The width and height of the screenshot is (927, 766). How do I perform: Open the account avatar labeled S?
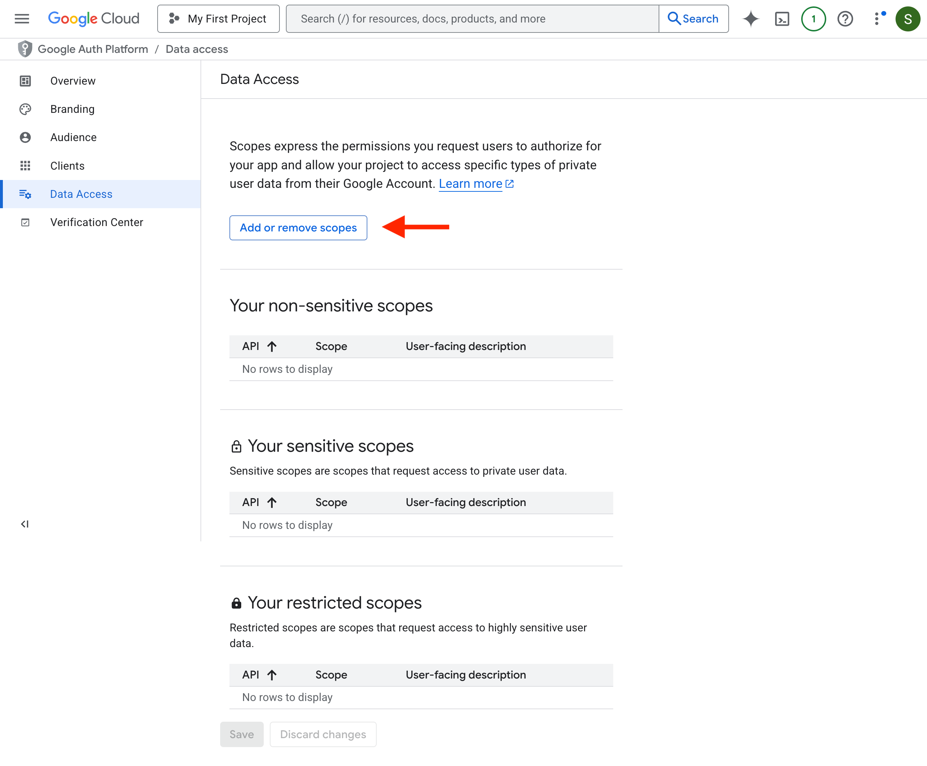click(908, 19)
